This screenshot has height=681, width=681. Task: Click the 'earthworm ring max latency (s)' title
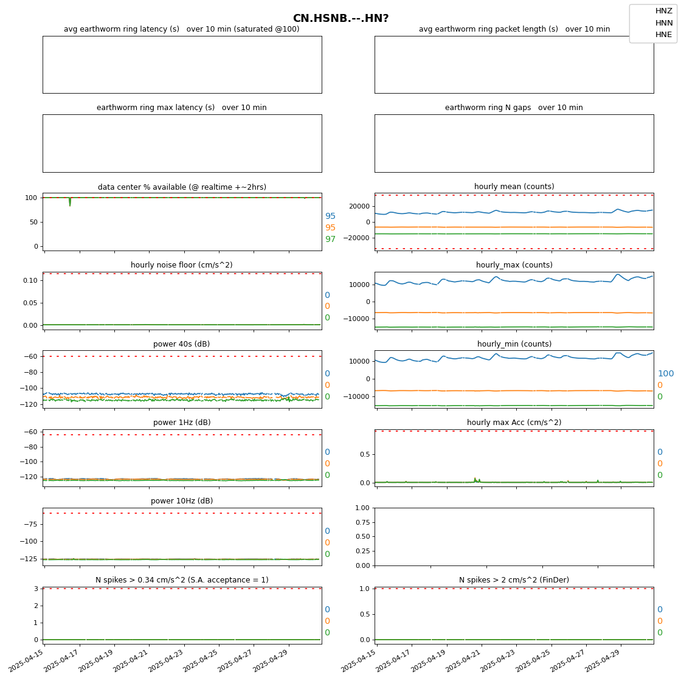point(182,107)
